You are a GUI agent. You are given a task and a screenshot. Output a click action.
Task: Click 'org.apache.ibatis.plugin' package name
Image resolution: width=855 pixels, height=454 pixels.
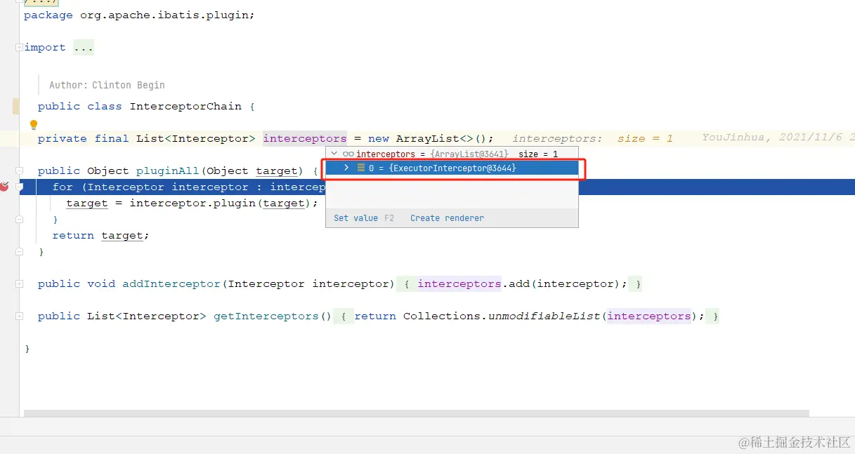tap(164, 15)
